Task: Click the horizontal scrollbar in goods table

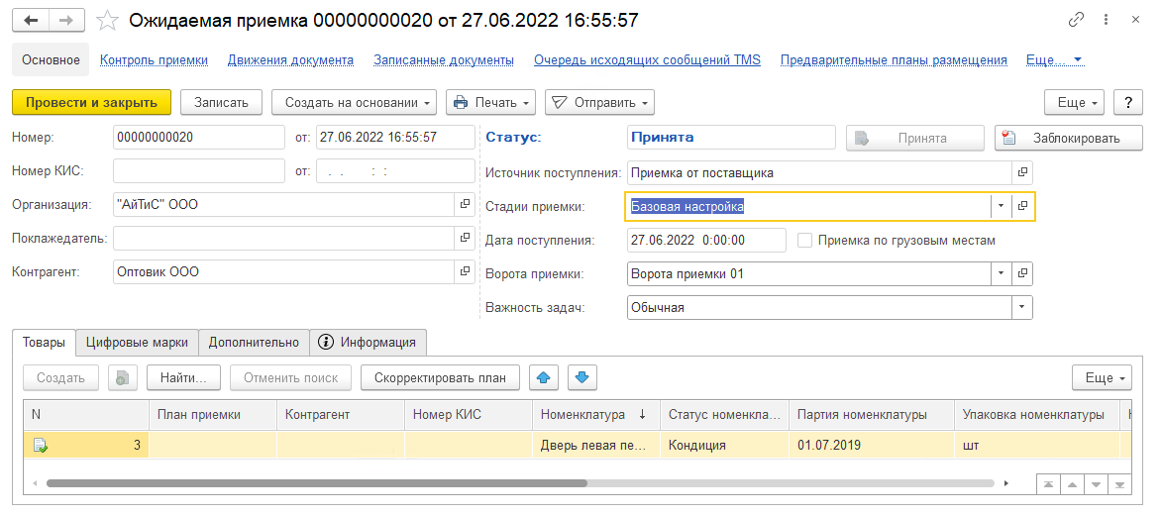Action: 316,483
